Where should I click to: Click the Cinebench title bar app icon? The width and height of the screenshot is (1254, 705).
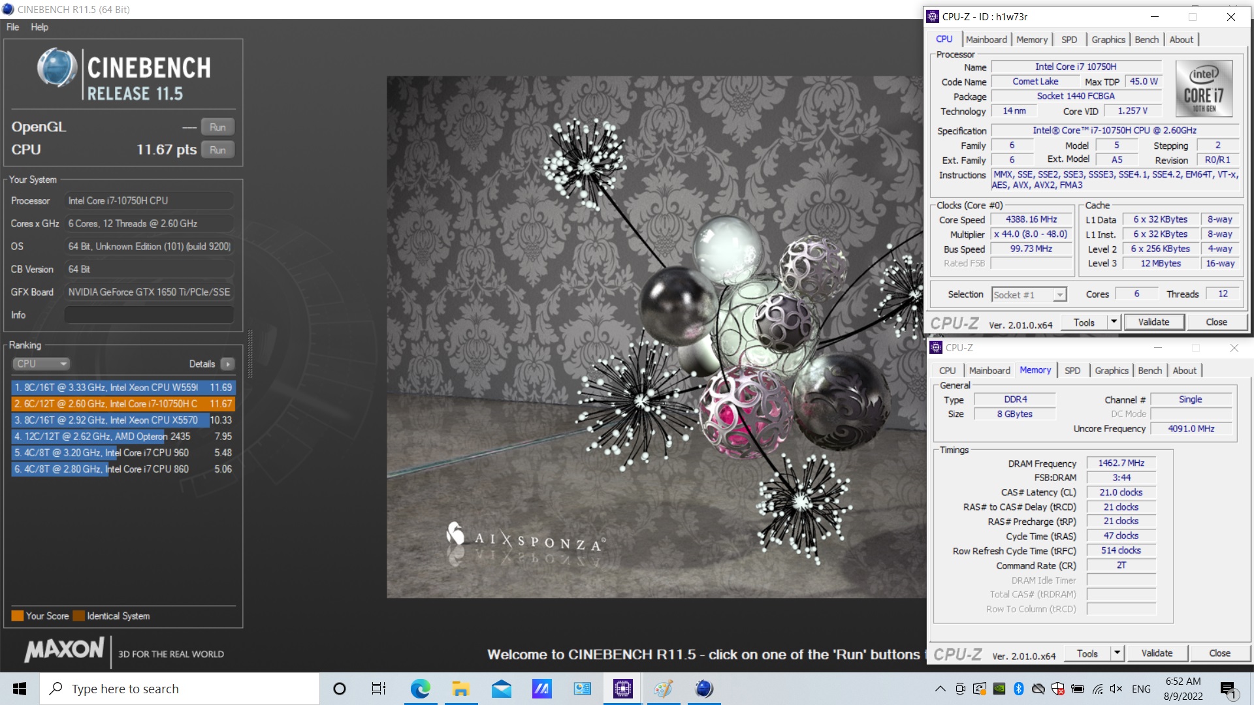tap(8, 9)
